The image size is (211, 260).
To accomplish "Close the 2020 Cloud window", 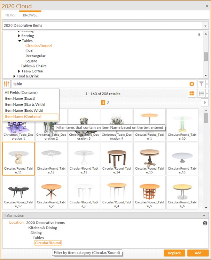I will (207, 6).
